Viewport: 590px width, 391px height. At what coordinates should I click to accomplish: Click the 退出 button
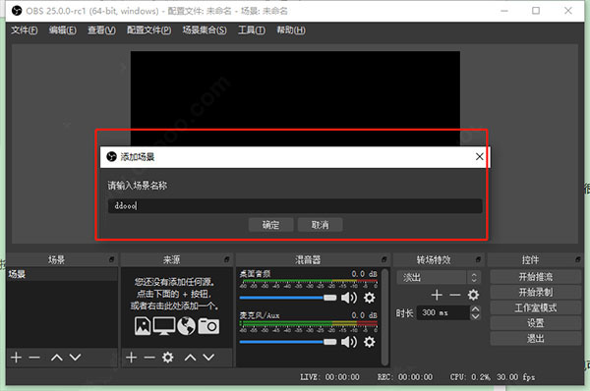(536, 338)
